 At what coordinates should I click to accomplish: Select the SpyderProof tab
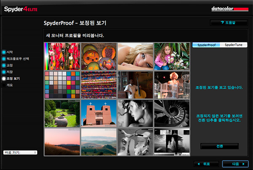206,44
